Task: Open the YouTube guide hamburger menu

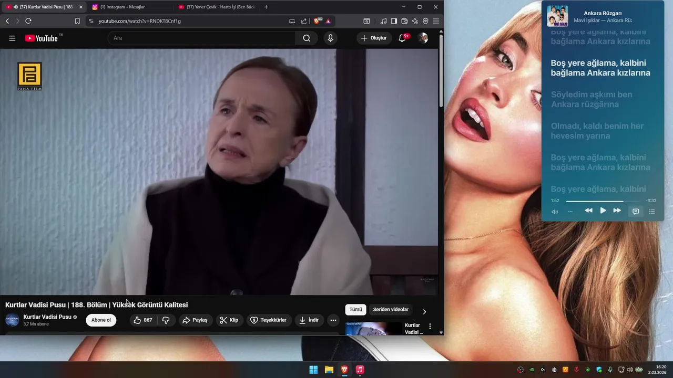Action: click(12, 38)
